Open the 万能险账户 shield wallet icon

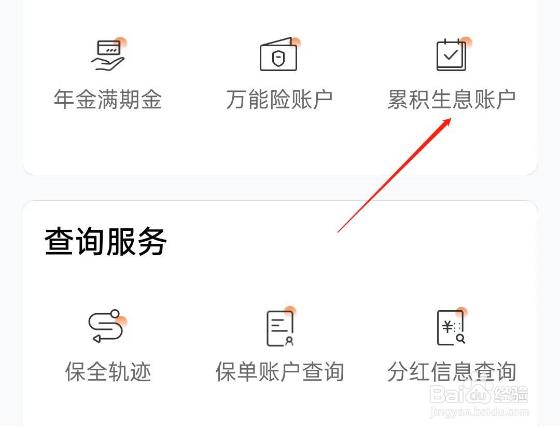click(279, 54)
